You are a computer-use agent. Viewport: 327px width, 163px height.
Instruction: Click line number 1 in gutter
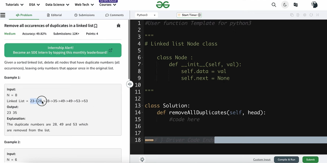click(x=139, y=23)
